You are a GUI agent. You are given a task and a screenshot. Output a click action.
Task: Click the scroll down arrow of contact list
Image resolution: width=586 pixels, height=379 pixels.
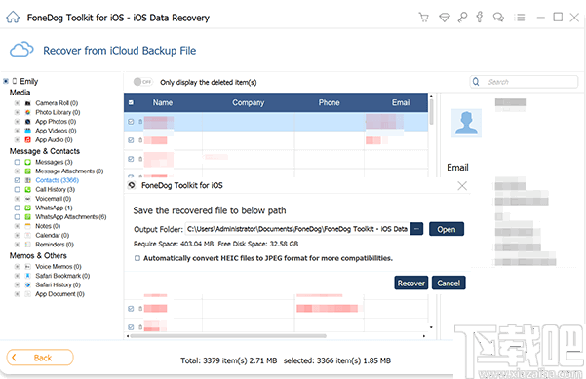pos(431,327)
